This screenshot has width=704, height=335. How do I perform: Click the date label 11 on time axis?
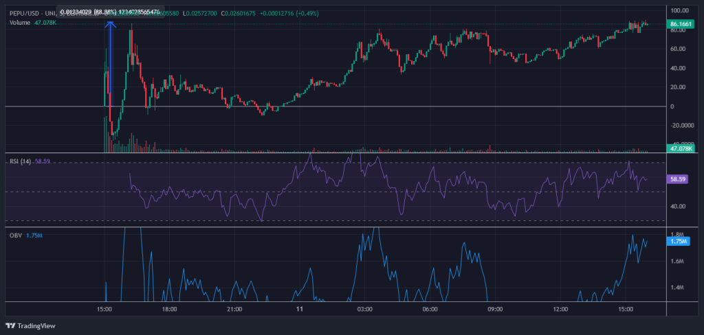(x=300, y=310)
